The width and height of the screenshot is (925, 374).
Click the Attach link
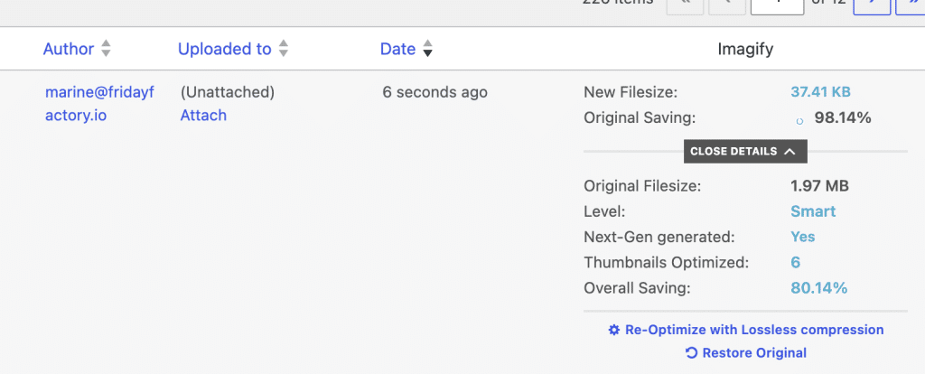[x=203, y=115]
